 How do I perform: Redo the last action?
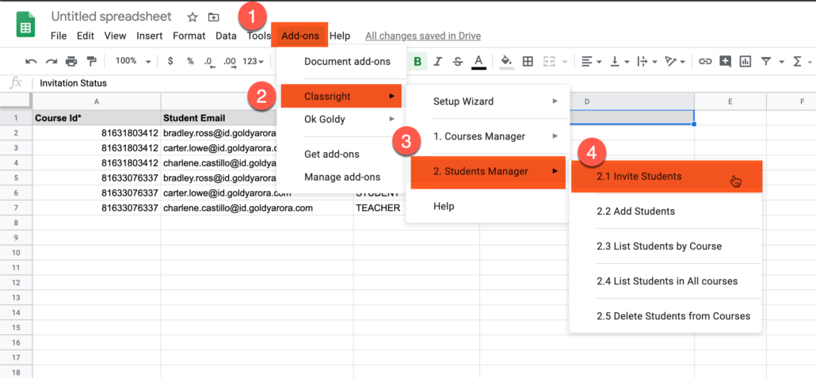51,62
